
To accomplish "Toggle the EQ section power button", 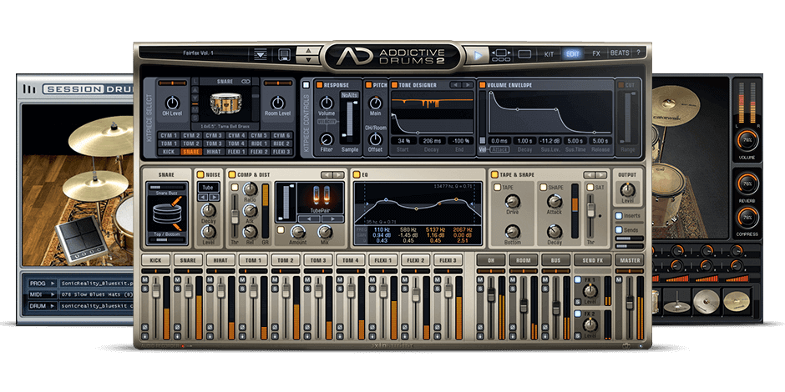I will (x=357, y=174).
